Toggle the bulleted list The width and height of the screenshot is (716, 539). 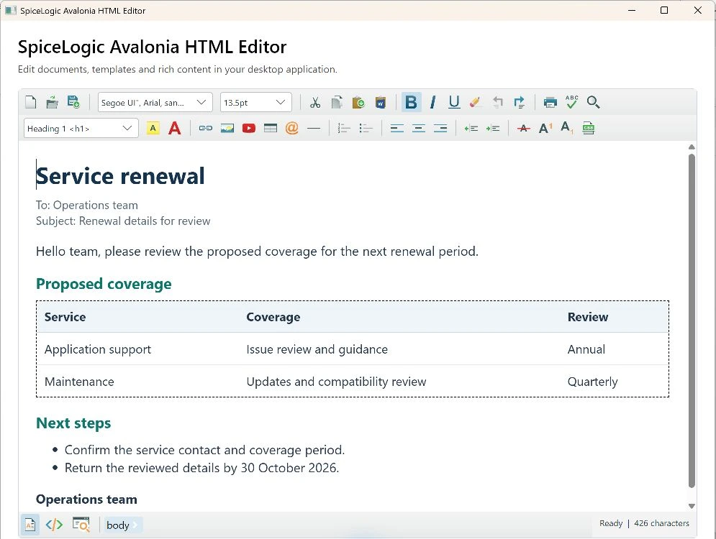366,129
